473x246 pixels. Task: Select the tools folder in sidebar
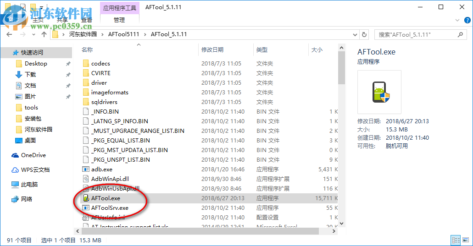(x=31, y=108)
